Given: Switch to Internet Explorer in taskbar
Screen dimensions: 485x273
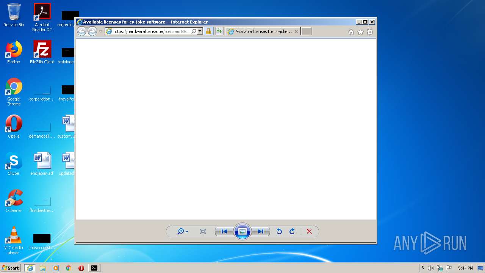Looking at the screenshot, I should point(30,268).
